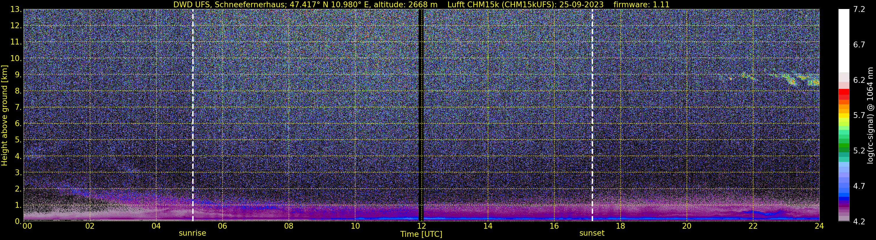Click the green segment of the colorbar
The height and width of the screenshot is (240, 876).
click(x=844, y=146)
